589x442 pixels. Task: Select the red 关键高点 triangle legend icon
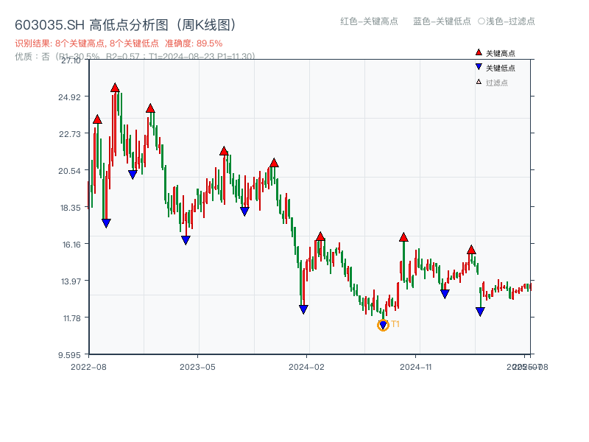click(479, 52)
